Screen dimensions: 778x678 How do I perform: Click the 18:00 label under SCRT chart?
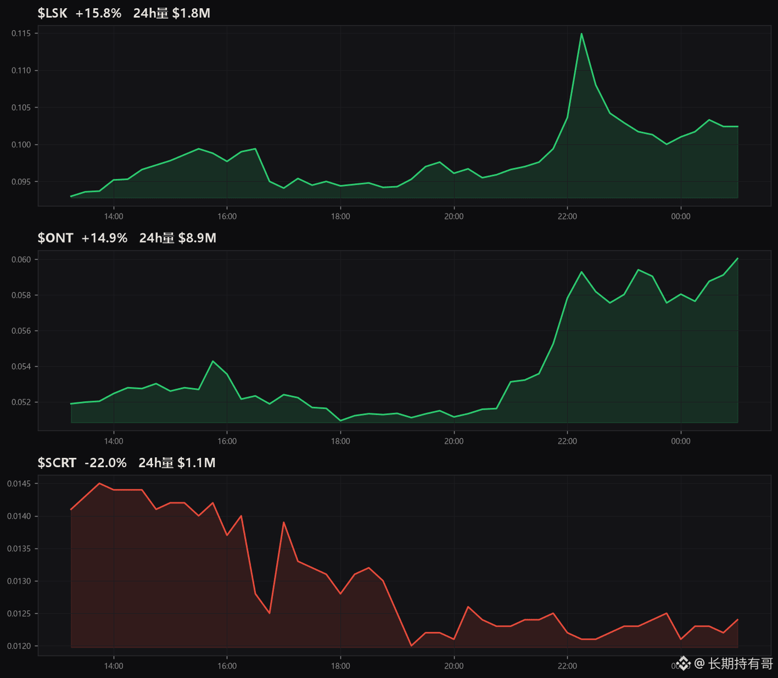coord(340,666)
